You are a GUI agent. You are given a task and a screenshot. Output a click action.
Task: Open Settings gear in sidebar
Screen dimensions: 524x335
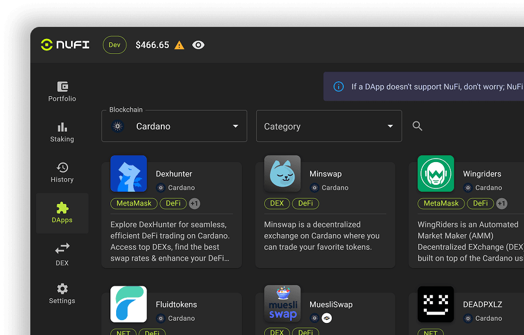[62, 294]
